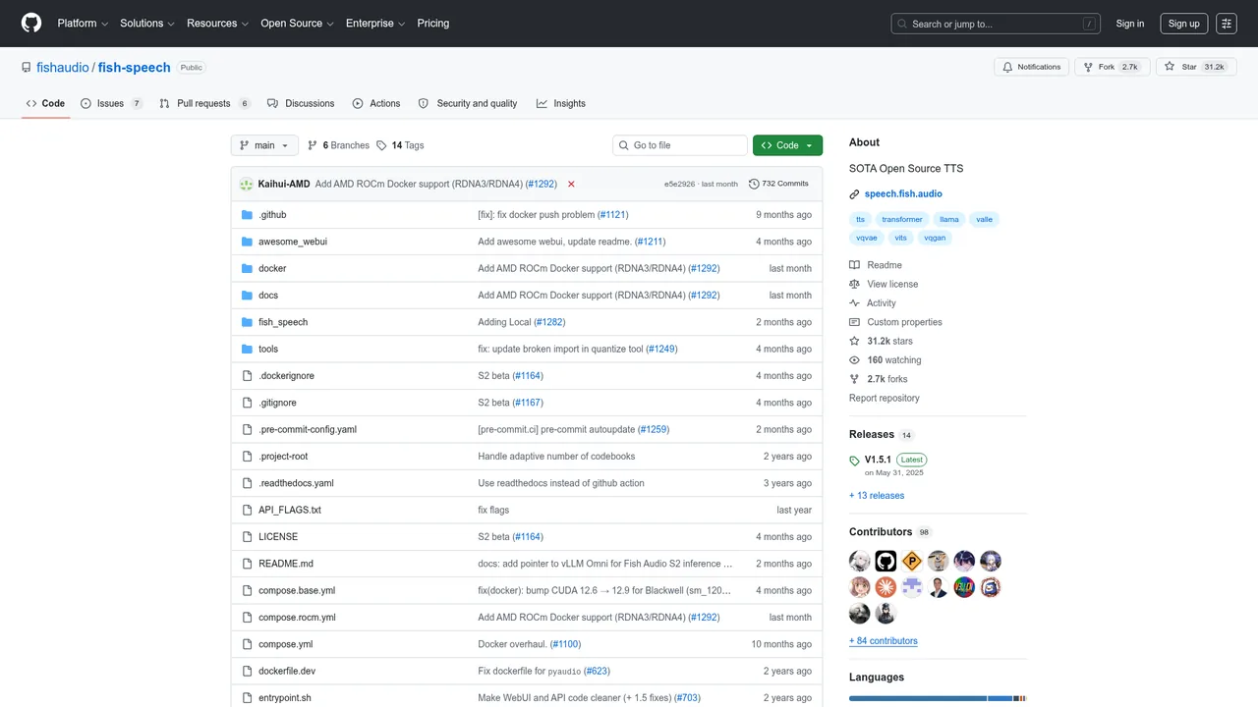
Task: Open the Platform dropdown menu
Action: pos(83,24)
